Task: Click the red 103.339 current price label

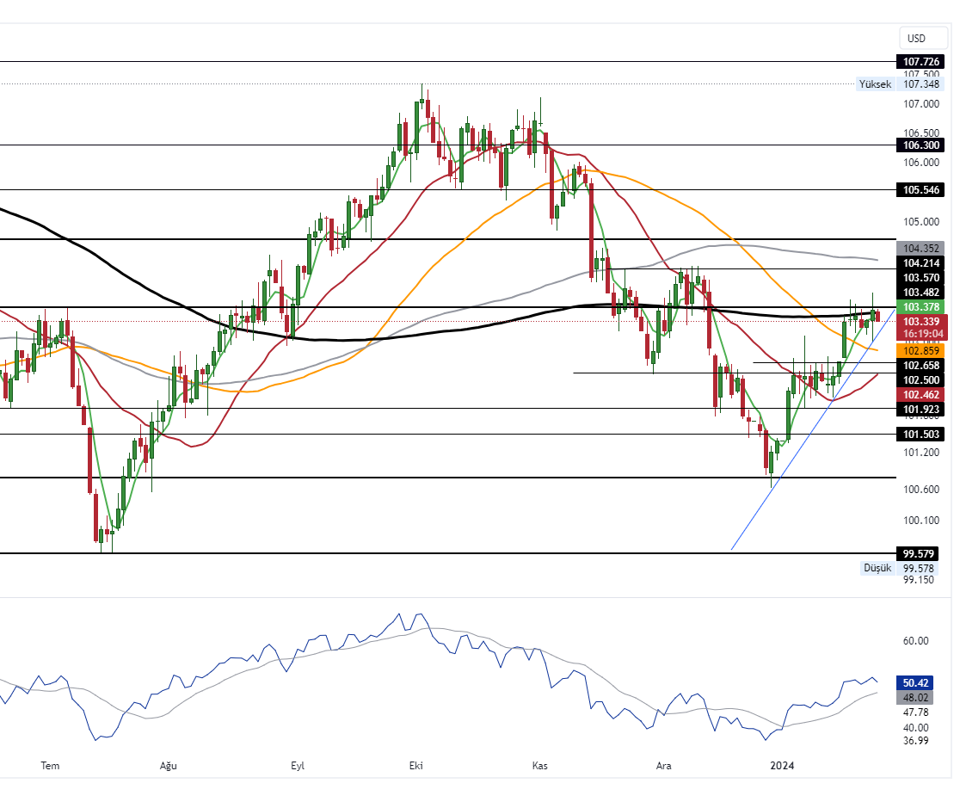Action: [x=919, y=321]
